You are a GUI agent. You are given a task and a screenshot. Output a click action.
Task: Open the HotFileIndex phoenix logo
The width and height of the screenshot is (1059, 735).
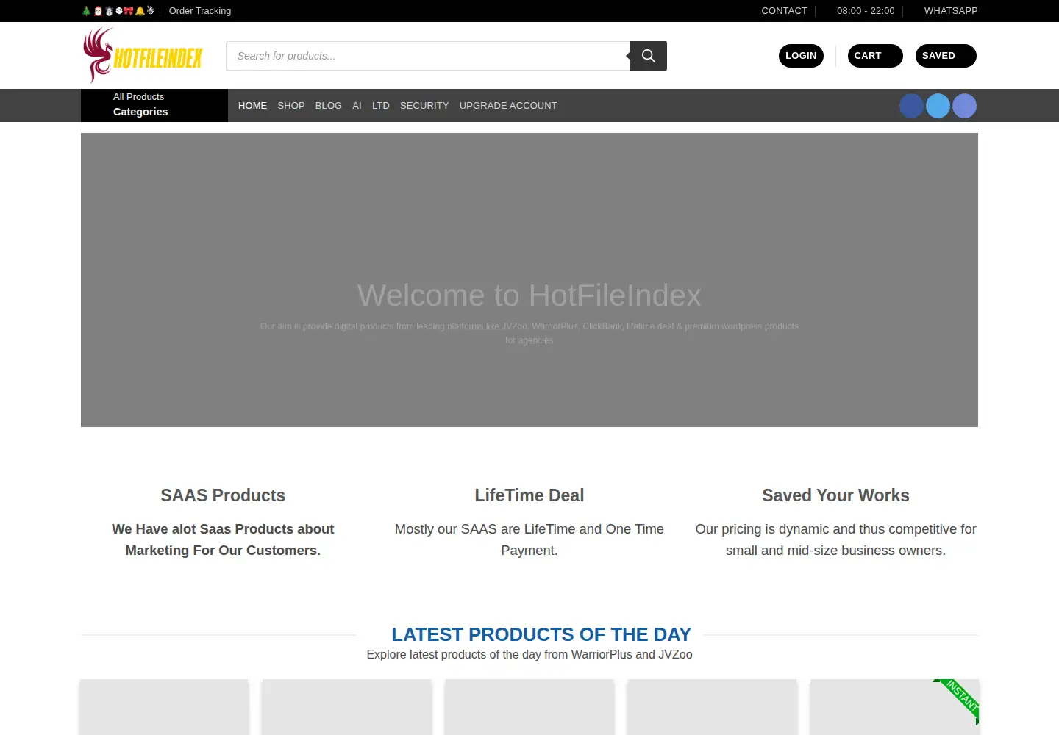143,55
